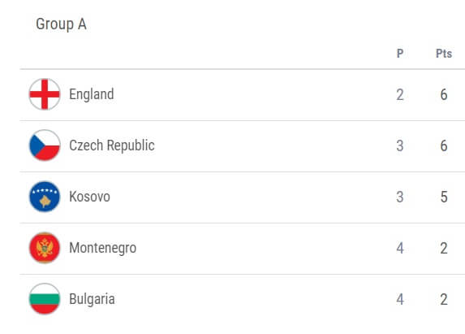
Task: Sort by the P column header
Action: pos(400,54)
